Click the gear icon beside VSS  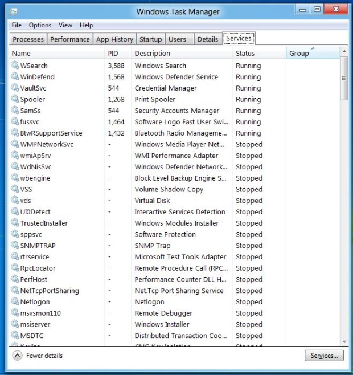[15, 189]
